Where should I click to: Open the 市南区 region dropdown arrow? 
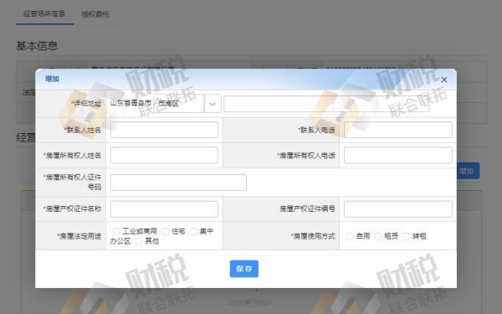coord(213,104)
